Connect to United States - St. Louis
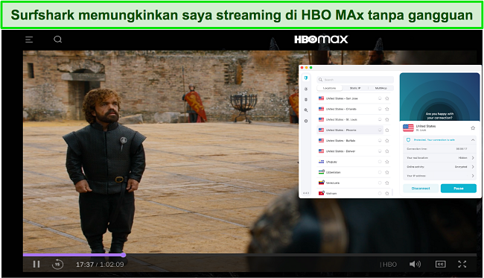 pos(350,119)
